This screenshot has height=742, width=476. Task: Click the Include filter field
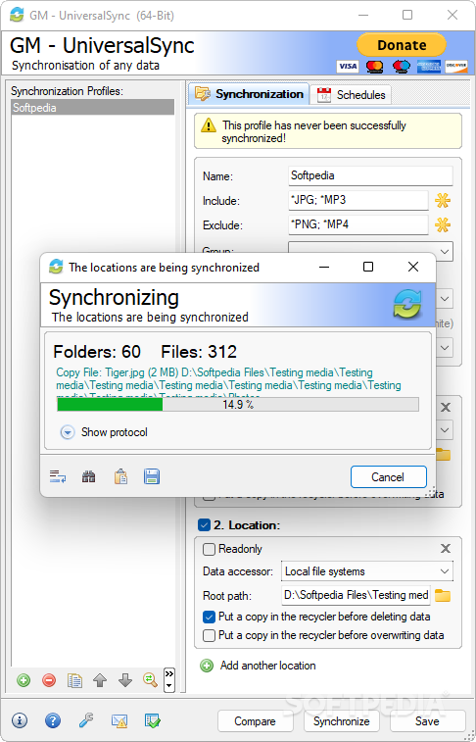coord(358,200)
